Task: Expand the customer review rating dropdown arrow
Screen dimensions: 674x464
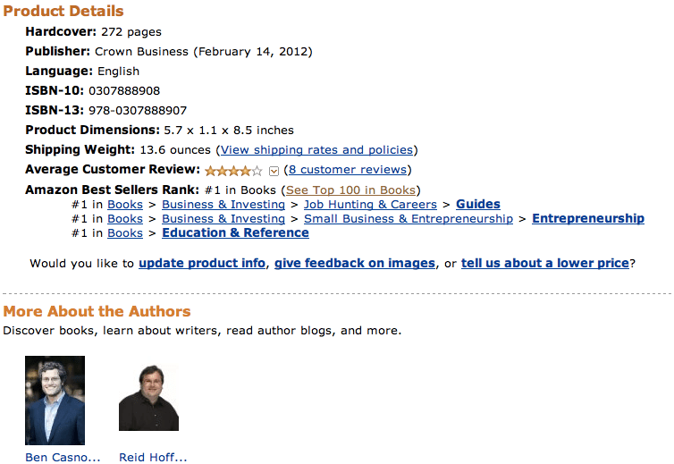Action: 274,171
